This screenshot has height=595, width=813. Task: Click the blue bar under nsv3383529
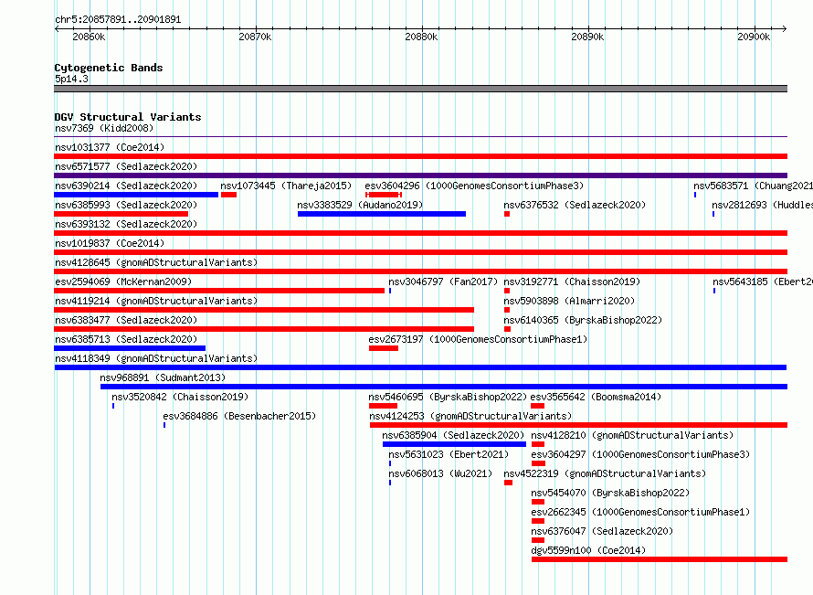382,214
